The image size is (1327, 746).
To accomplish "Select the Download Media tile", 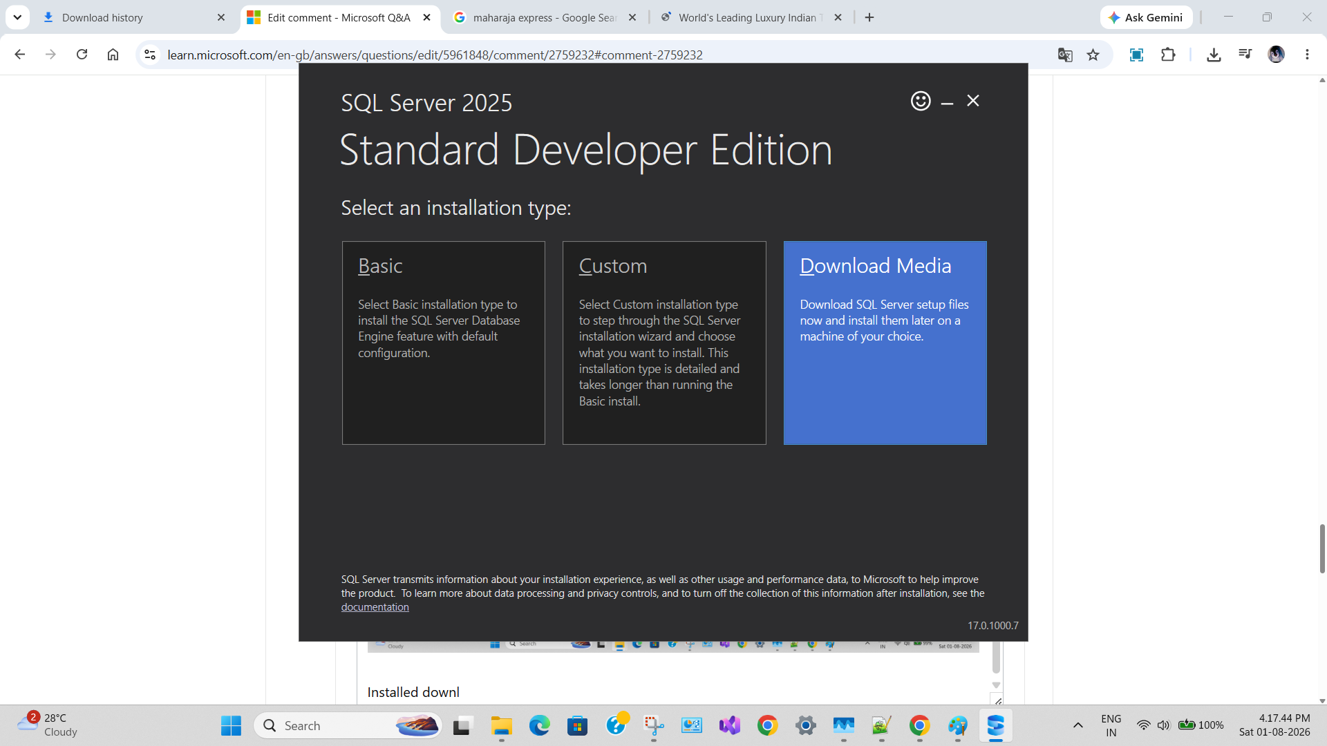I will (885, 343).
